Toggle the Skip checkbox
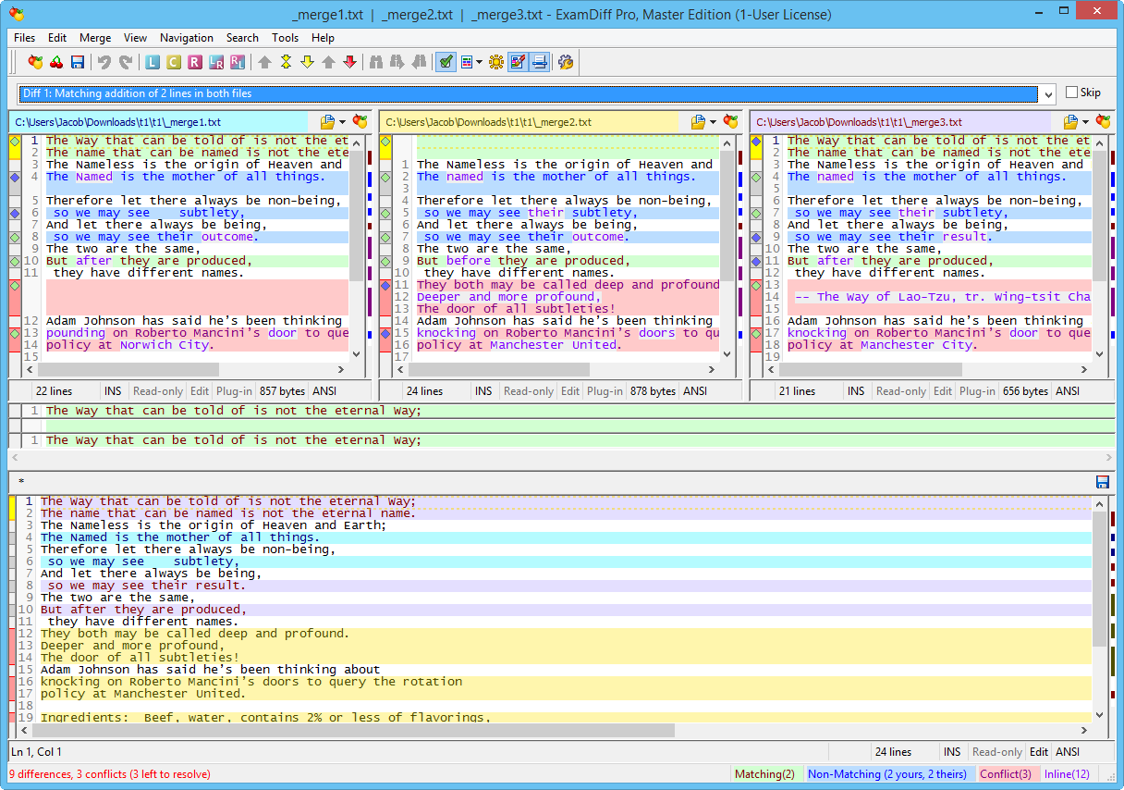Screen dimensions: 1124x790 point(1071,93)
